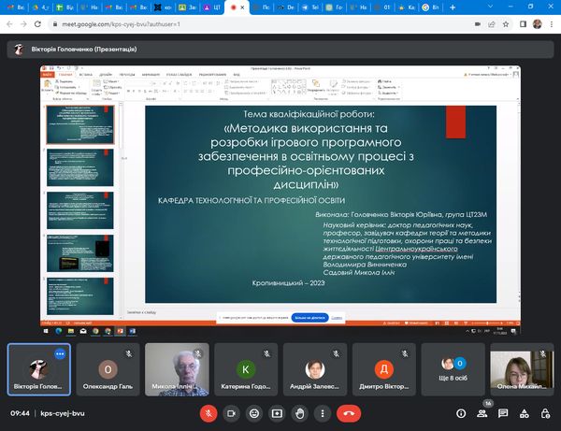Viewport: 561px width, 431px height.
Task: Click the blue stop sharing notification button
Action: click(x=309, y=318)
